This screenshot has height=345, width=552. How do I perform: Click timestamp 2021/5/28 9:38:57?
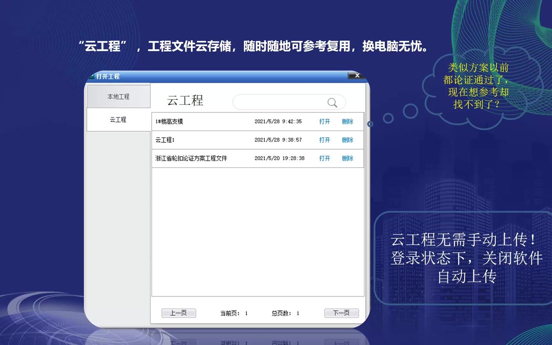(x=278, y=140)
